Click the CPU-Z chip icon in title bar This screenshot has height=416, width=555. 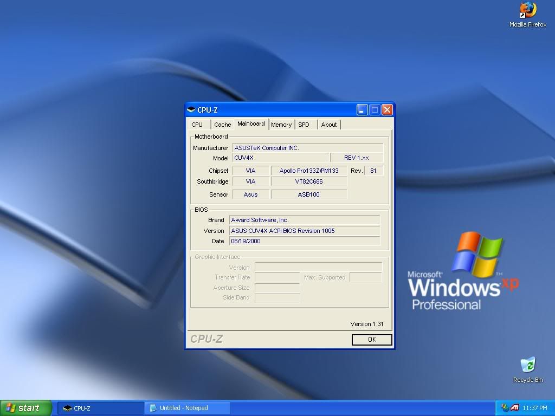click(191, 110)
